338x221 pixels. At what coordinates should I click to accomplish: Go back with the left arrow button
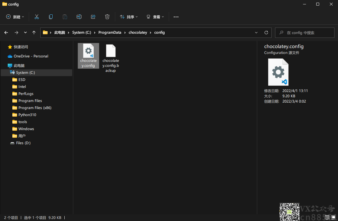coord(6,33)
